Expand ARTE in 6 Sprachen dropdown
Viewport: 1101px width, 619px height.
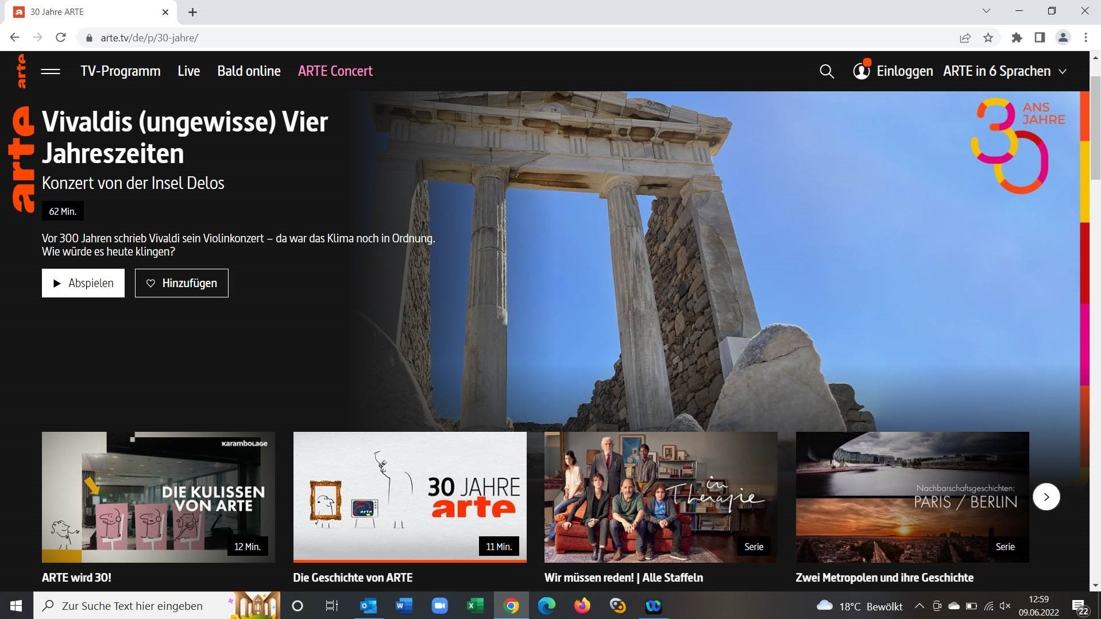coord(1005,71)
